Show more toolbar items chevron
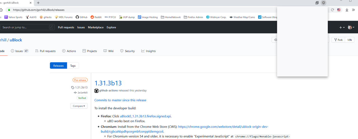Screen dimensions: 358x139 (353, 10)
